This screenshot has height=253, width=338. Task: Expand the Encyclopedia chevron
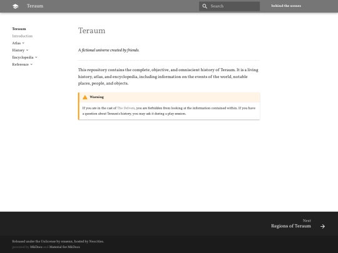36,57
